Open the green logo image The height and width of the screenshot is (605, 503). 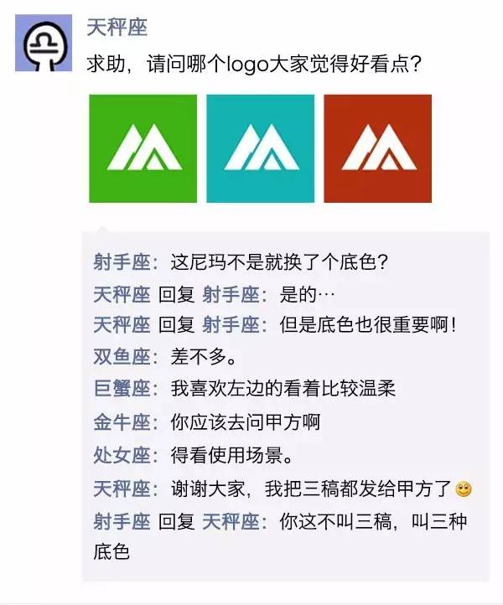pos(143,148)
